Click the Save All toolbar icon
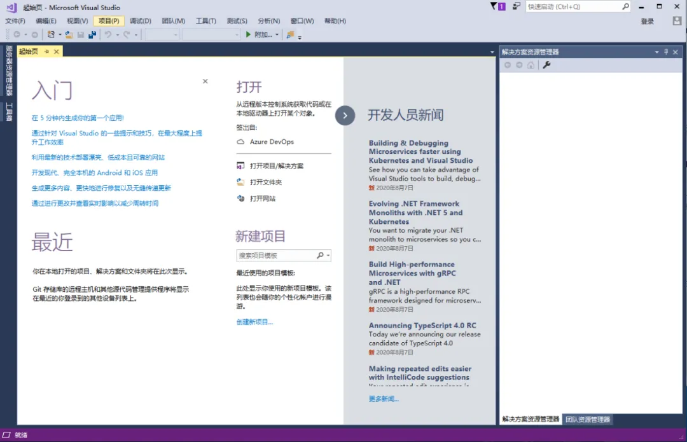 coord(92,34)
